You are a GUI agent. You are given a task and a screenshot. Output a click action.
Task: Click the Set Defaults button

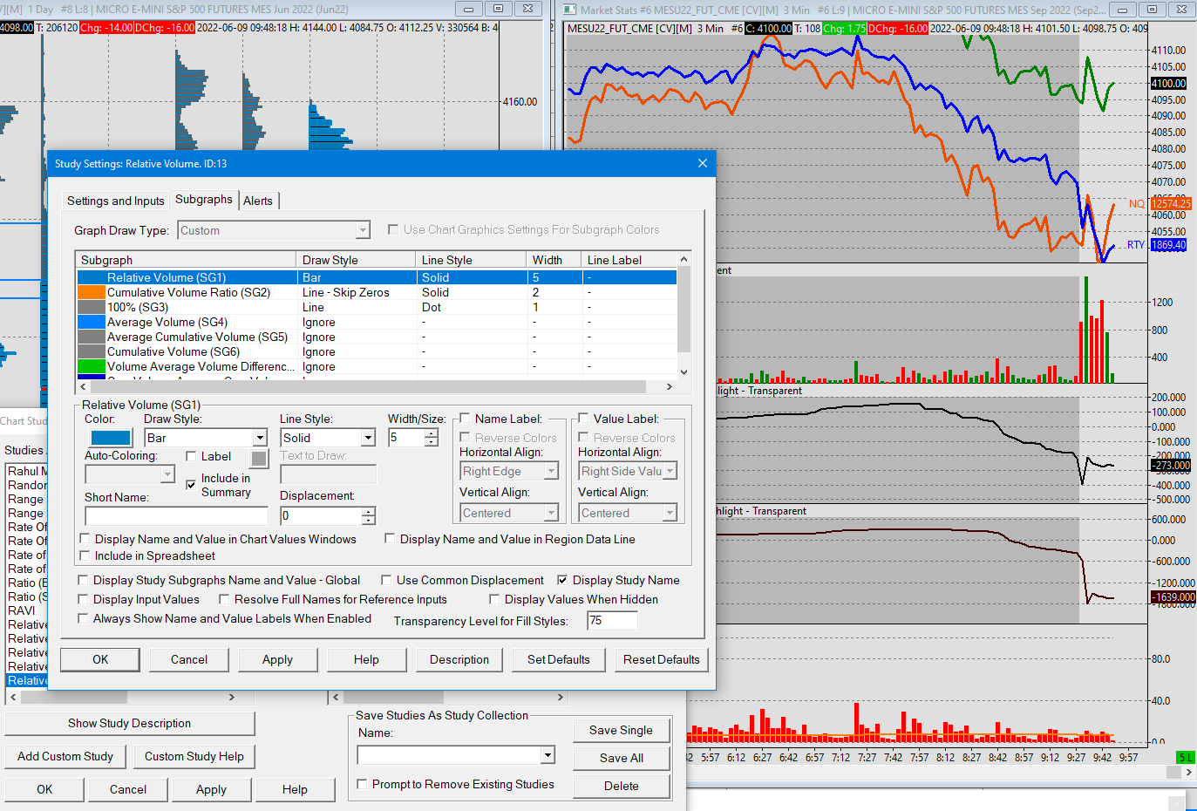tap(558, 659)
